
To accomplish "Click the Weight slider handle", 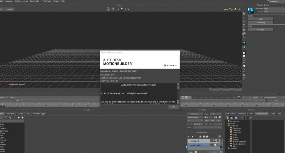I will 196,152.
